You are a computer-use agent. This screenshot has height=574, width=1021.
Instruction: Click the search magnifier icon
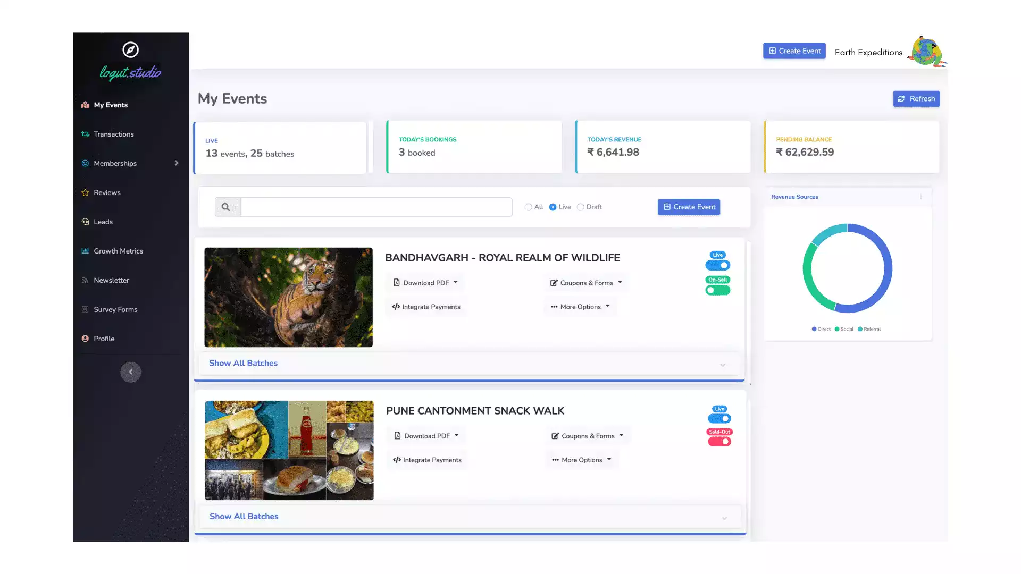(x=226, y=207)
